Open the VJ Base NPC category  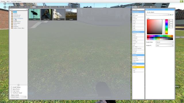click(x=15, y=25)
